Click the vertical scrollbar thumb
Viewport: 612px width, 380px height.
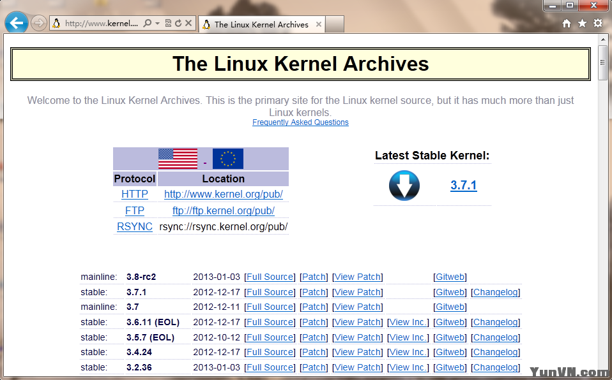coord(603,62)
